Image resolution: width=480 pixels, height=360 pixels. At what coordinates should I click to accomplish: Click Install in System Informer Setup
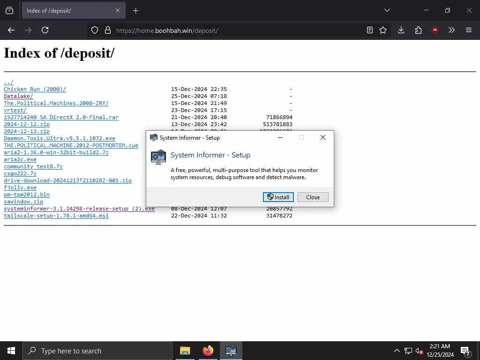coord(278,197)
